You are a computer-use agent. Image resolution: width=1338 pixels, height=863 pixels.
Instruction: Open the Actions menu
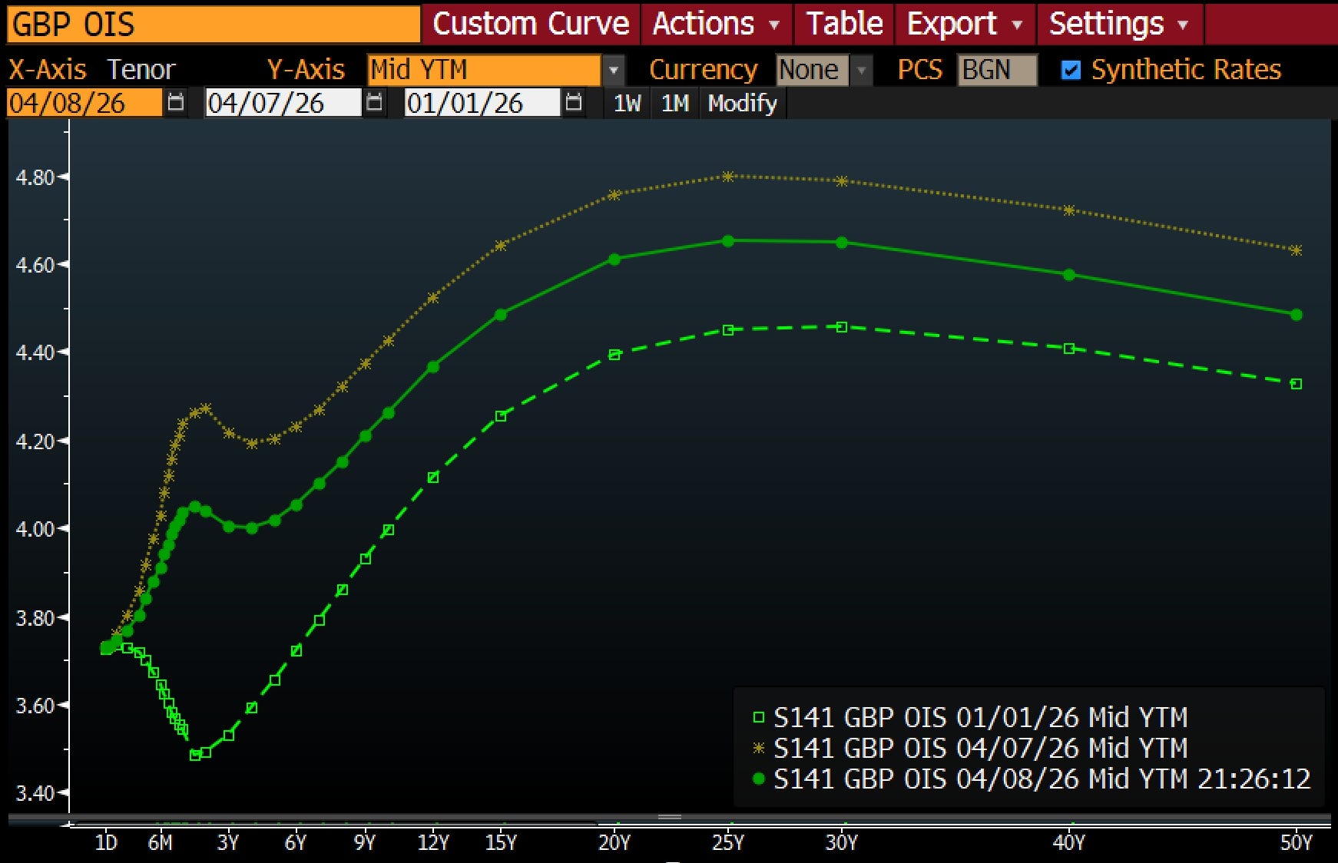[717, 24]
